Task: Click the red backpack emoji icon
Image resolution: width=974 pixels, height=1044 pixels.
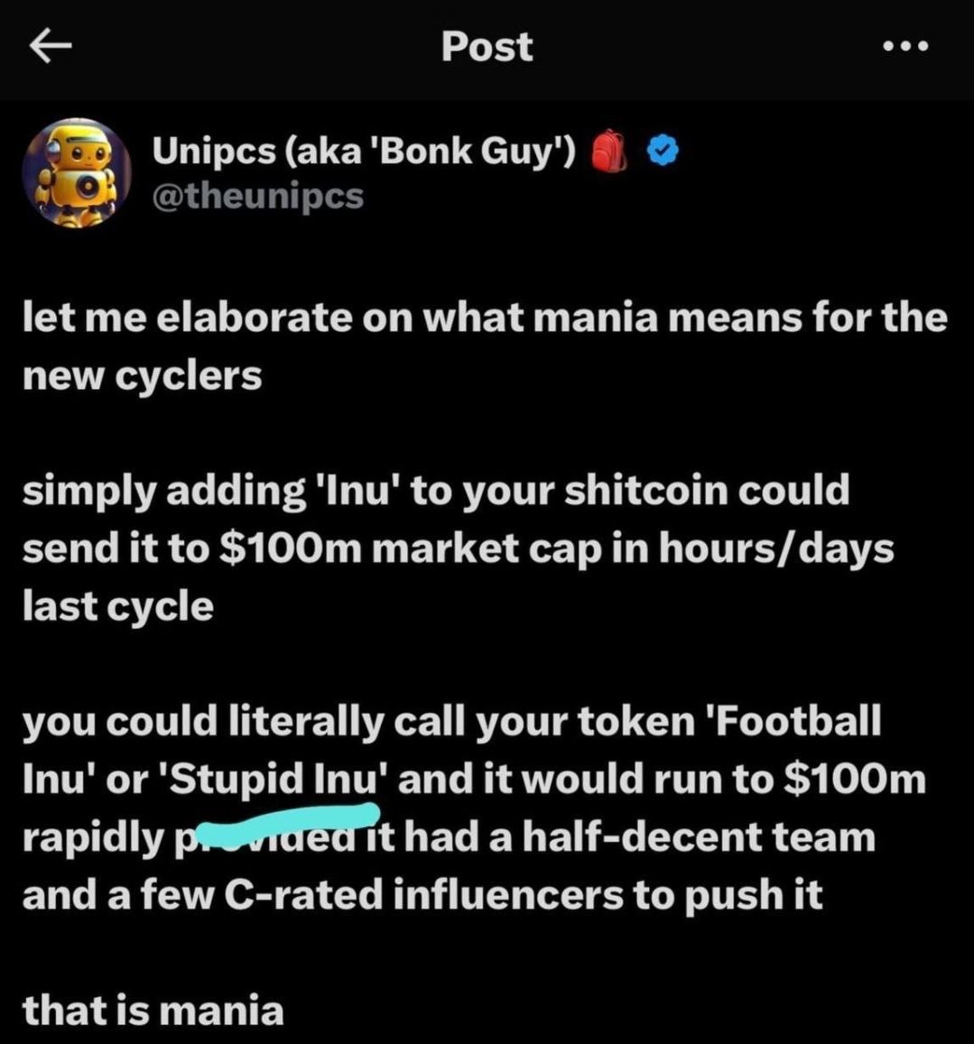Action: (x=608, y=152)
